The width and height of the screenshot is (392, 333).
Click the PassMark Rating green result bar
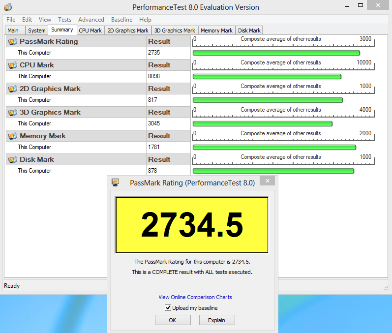click(x=276, y=53)
